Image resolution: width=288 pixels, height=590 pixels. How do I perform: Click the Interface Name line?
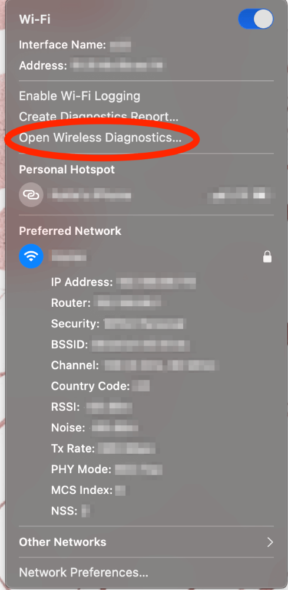click(75, 45)
